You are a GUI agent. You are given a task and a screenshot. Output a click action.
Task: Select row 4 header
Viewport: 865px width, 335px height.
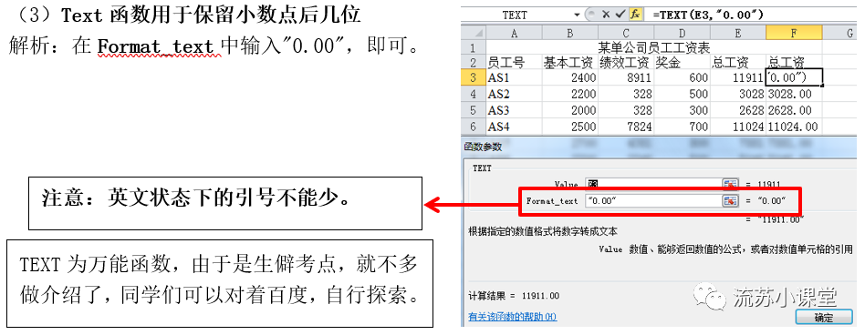coord(474,94)
